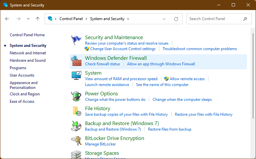The image size is (256, 159).
Task: Open the Storage Spaces drives icon
Action: click(76, 154)
